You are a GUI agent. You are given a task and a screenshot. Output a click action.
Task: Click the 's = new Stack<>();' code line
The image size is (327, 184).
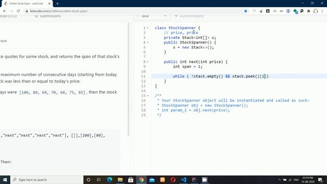(x=193, y=48)
